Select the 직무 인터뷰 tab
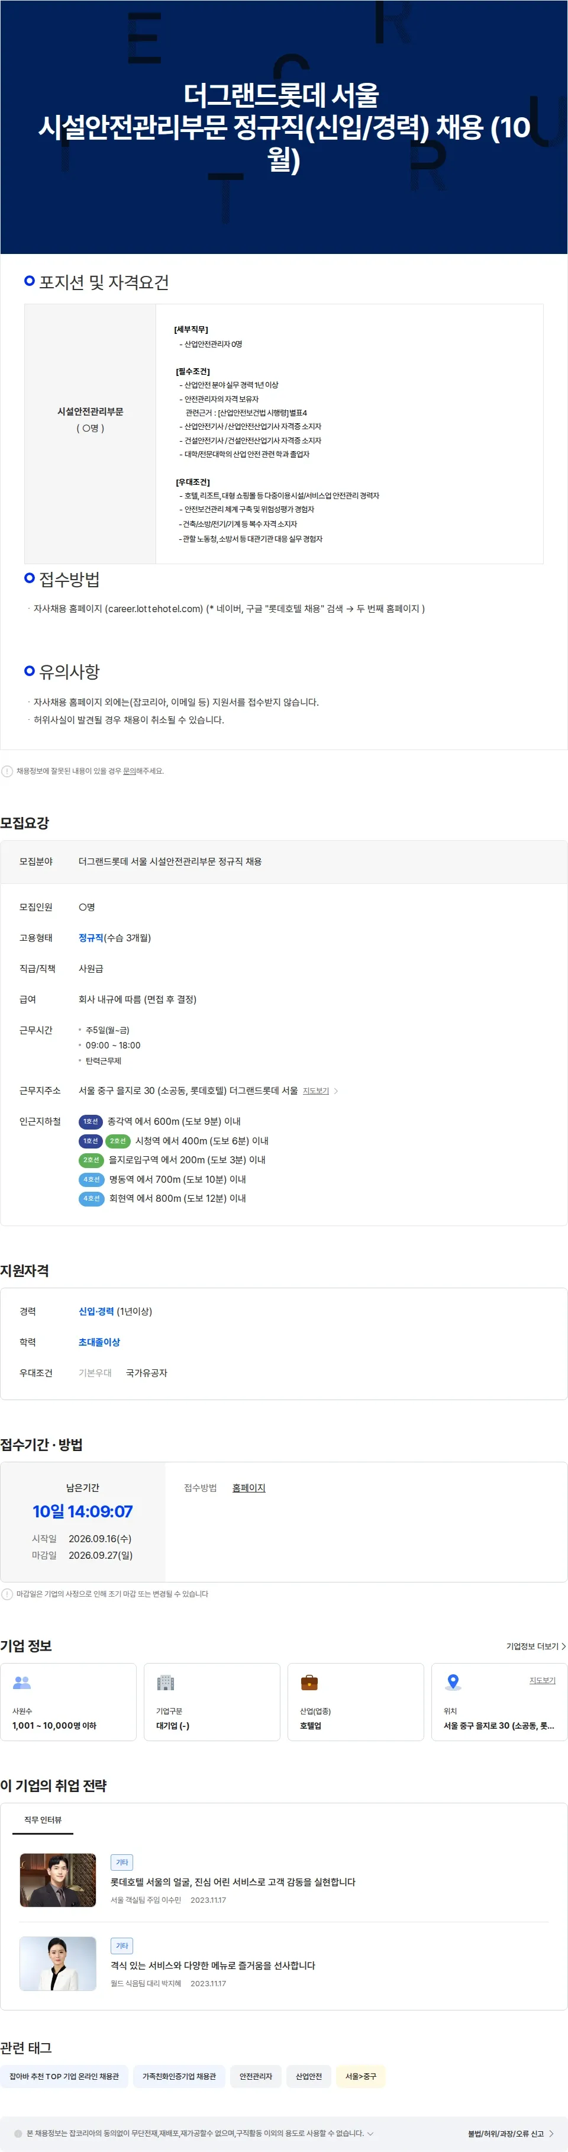The width and height of the screenshot is (568, 2152). tap(43, 1820)
